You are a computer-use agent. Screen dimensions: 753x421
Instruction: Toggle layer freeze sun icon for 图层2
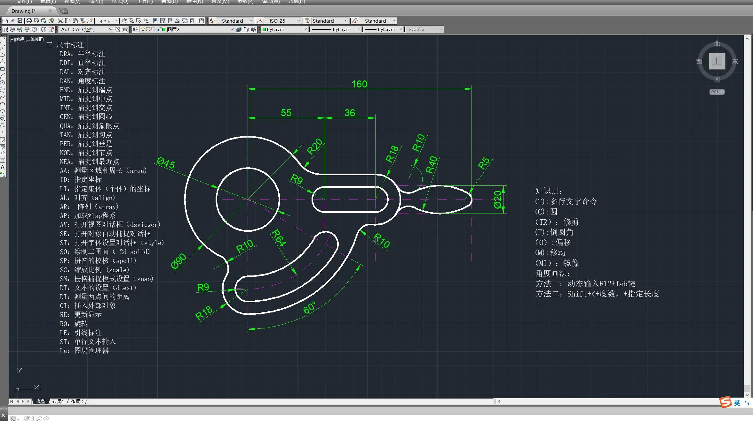pos(148,29)
